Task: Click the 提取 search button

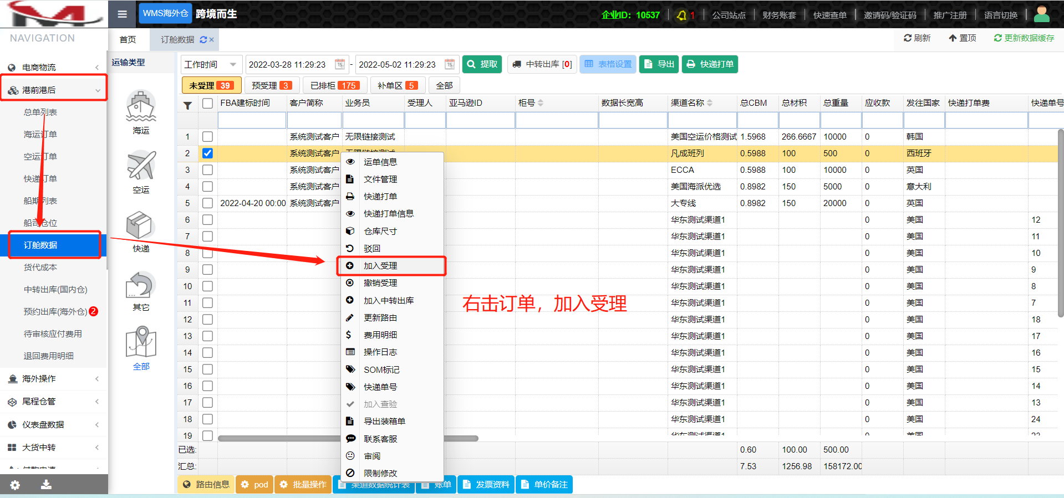Action: click(x=482, y=64)
